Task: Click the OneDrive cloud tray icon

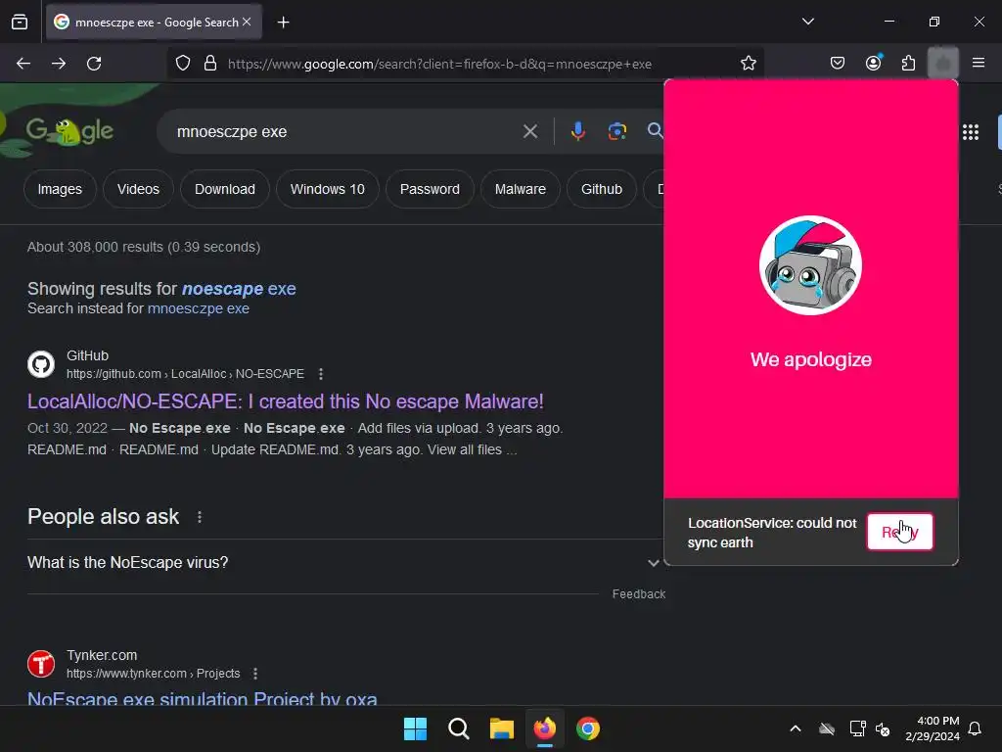Action: pos(827,728)
